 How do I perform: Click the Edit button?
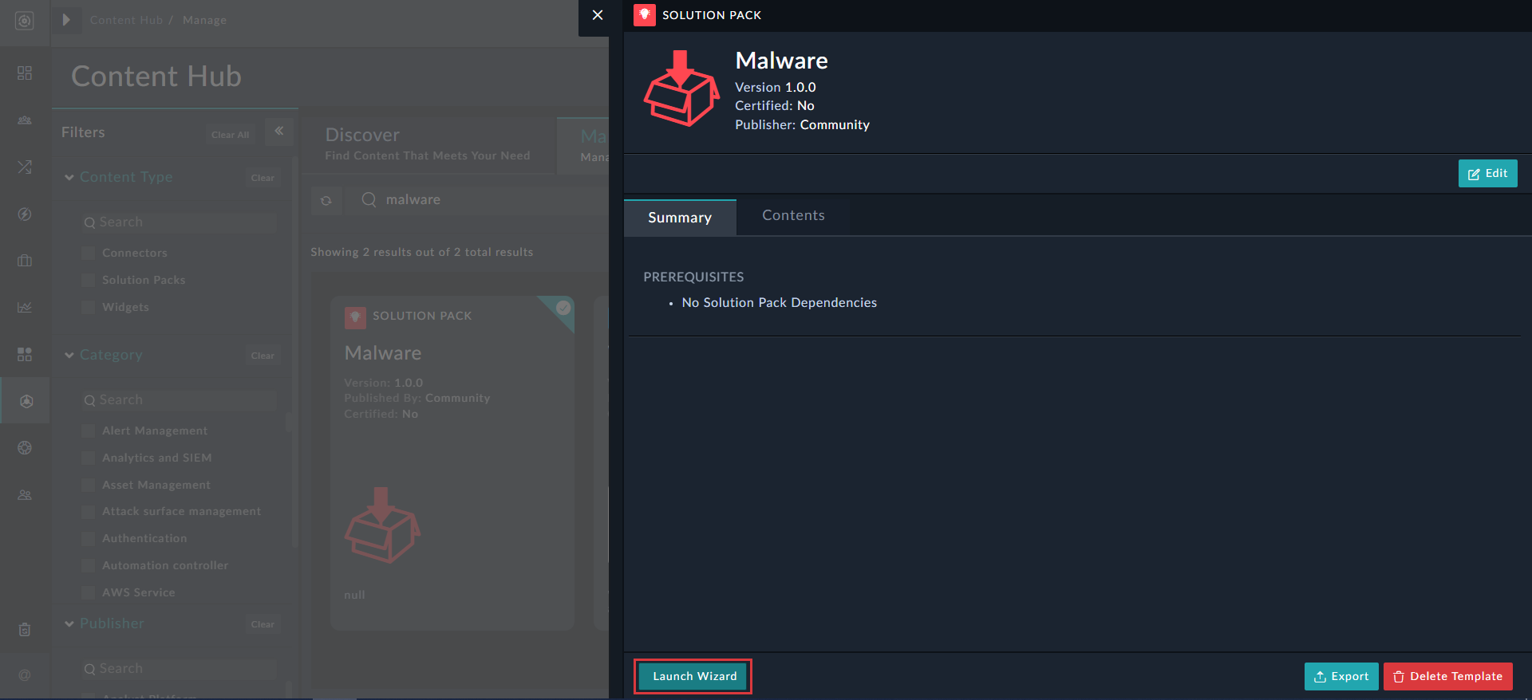tap(1487, 173)
